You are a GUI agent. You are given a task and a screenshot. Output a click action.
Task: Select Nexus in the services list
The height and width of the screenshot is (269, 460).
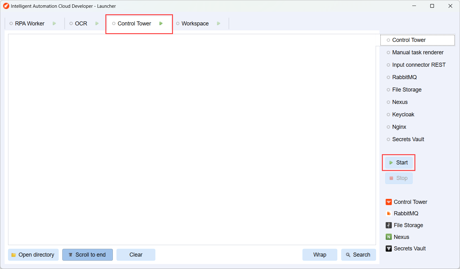click(x=418, y=102)
